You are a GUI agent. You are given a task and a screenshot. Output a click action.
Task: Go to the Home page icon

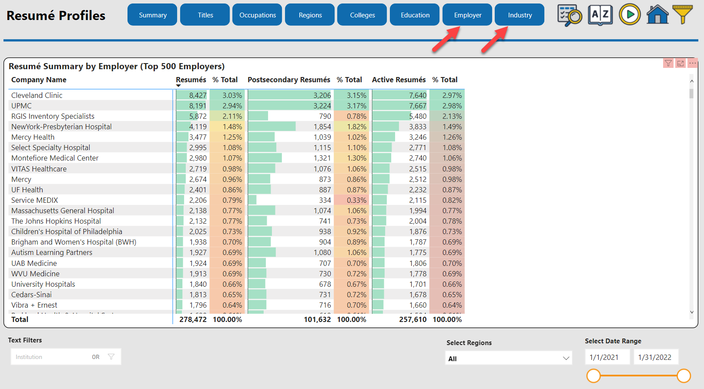tap(657, 14)
